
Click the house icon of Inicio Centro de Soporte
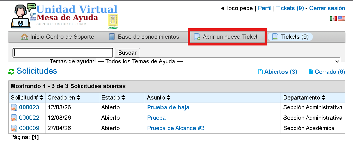tap(24, 37)
